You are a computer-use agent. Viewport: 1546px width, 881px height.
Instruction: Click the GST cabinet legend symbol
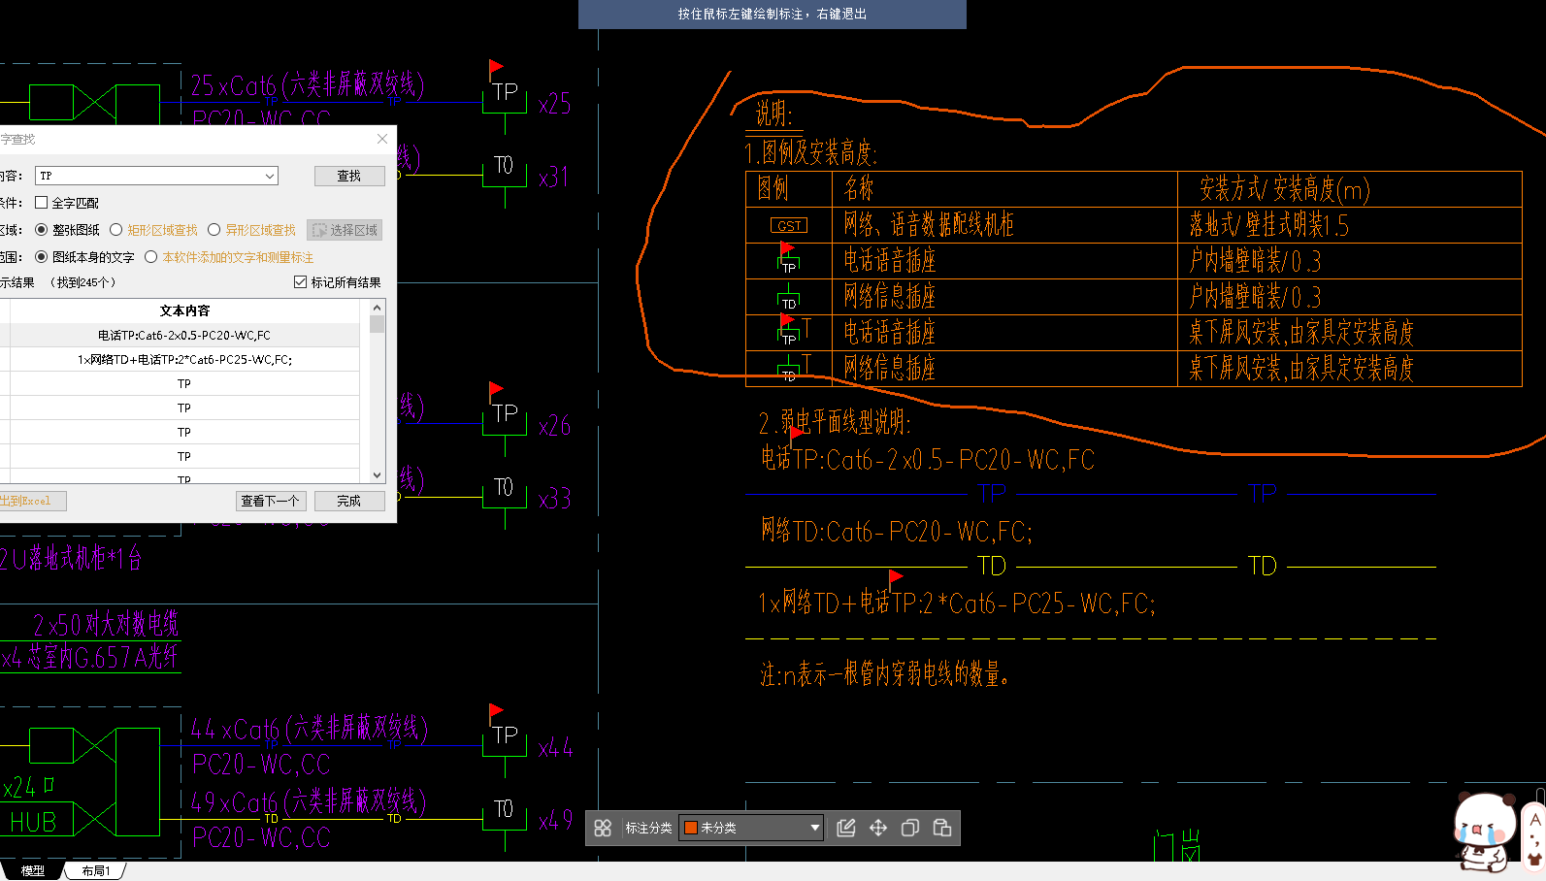coord(789,225)
